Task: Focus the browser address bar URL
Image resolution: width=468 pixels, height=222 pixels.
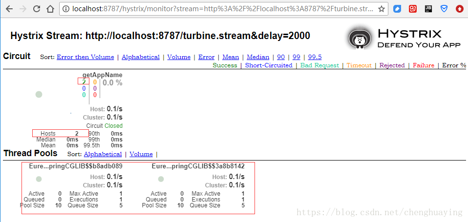Action: point(222,9)
